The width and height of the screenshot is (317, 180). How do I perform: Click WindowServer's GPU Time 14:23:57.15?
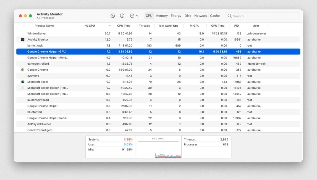219,33
